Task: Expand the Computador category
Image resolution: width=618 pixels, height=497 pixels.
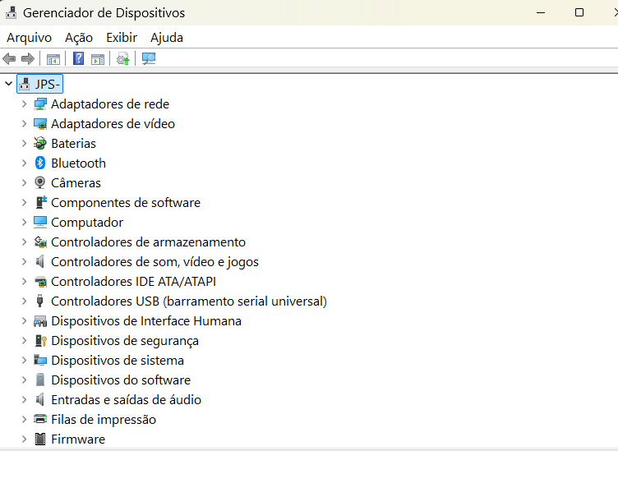Action: 24,223
